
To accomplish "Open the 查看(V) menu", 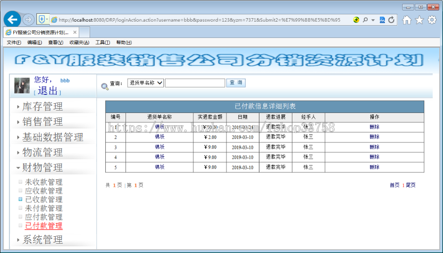I will [56, 42].
